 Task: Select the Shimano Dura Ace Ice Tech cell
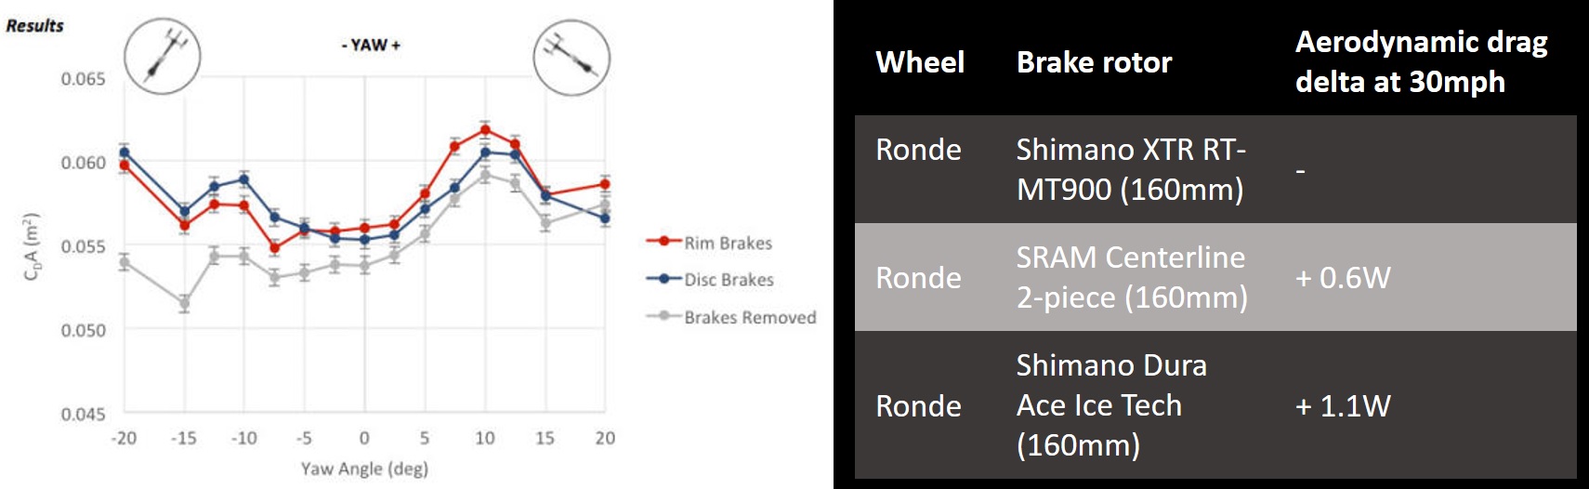pos(1110,405)
